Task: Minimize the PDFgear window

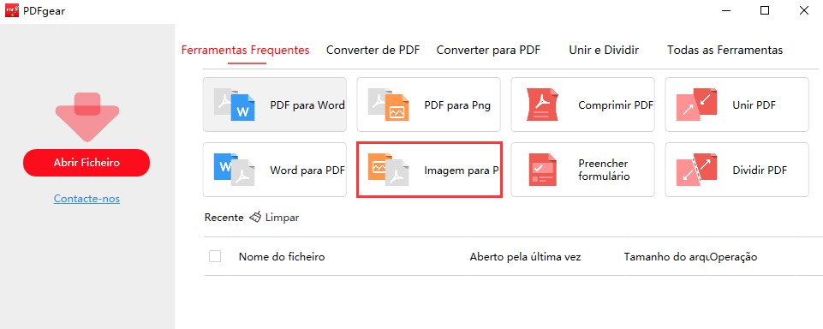Action: 726,10
